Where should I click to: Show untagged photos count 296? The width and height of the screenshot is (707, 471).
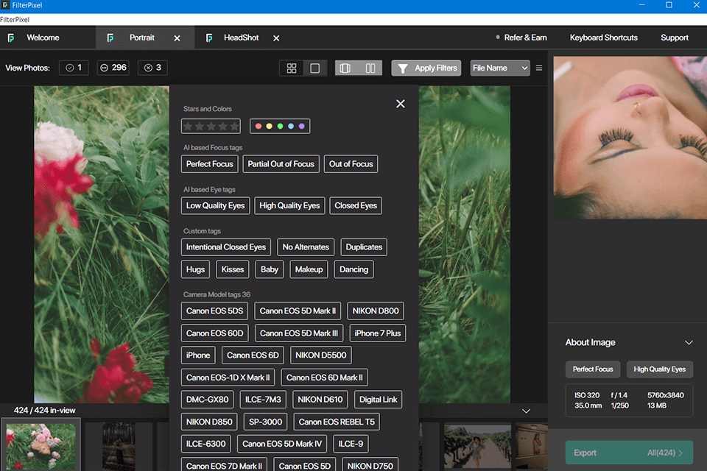113,68
